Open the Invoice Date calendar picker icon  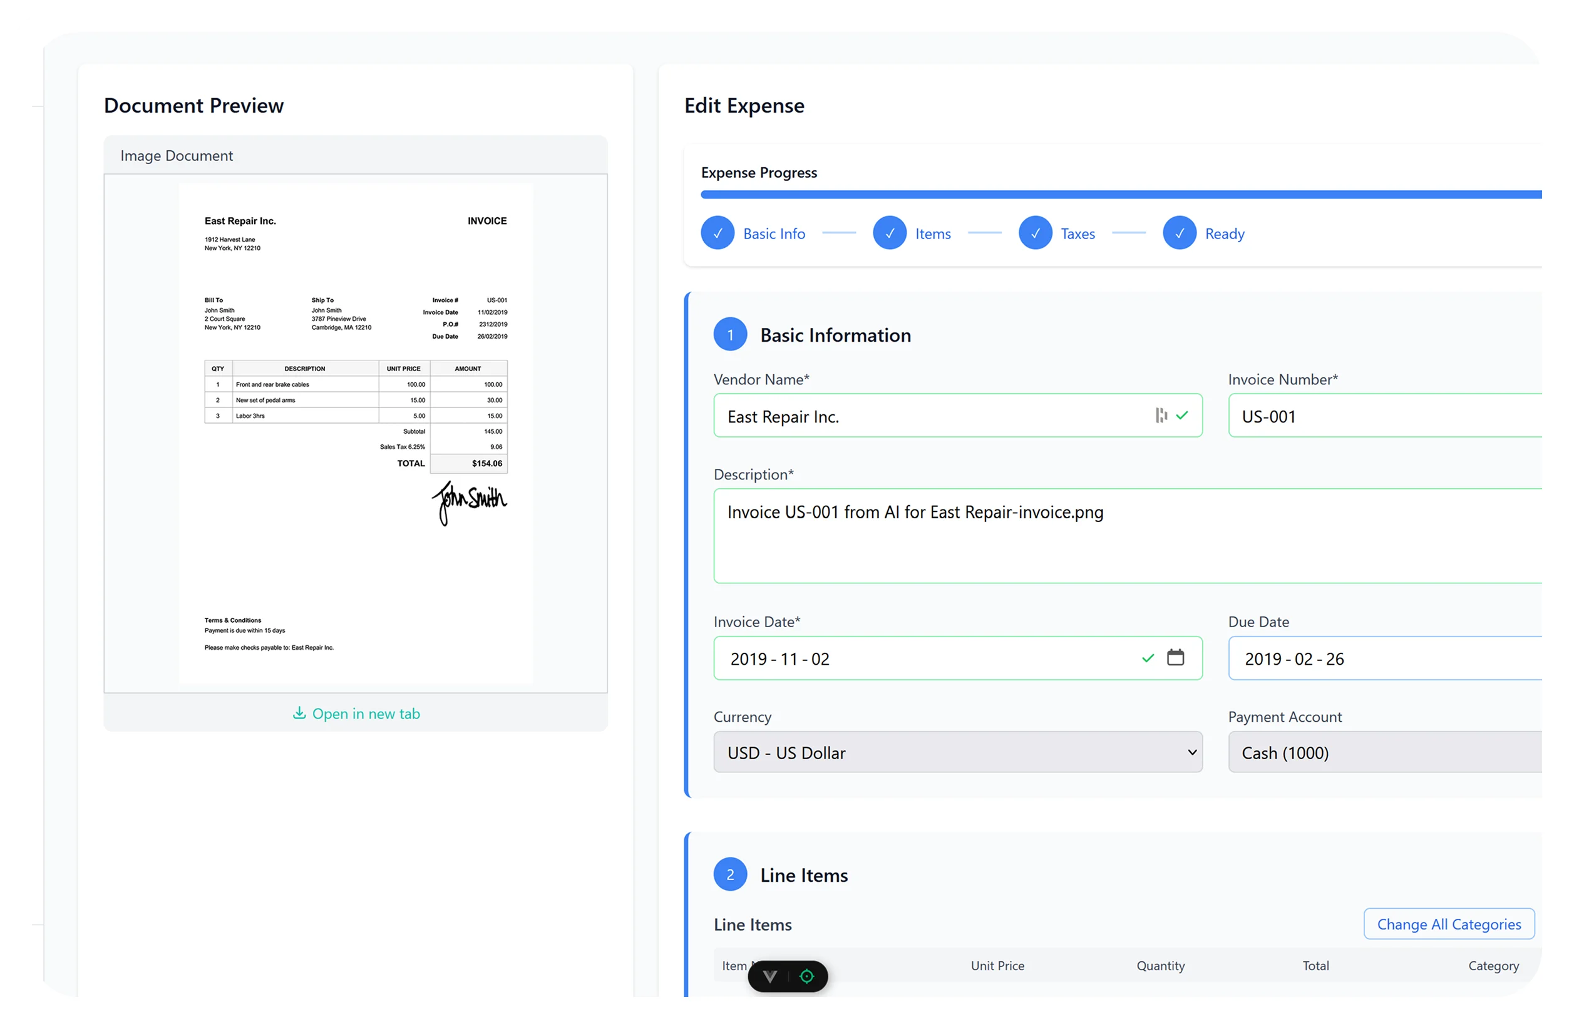tap(1175, 657)
